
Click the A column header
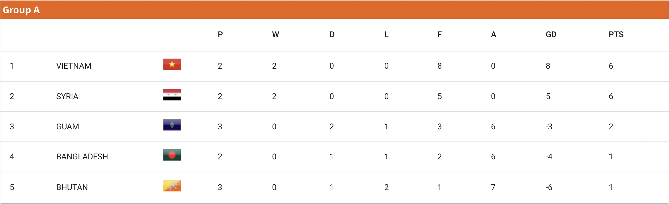493,34
